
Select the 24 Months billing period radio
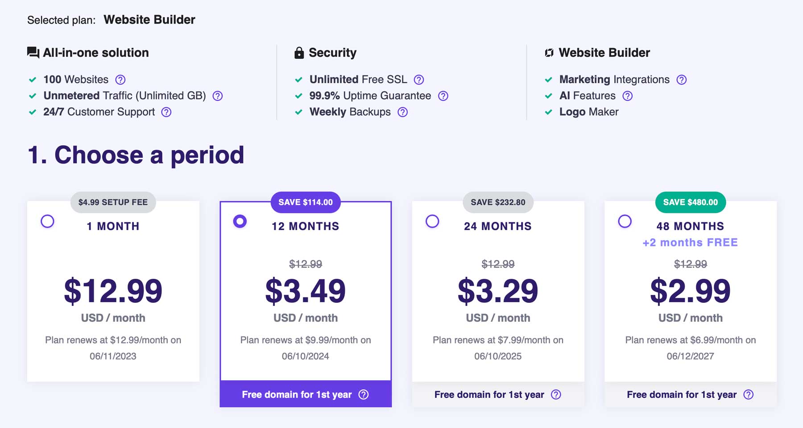click(x=432, y=221)
